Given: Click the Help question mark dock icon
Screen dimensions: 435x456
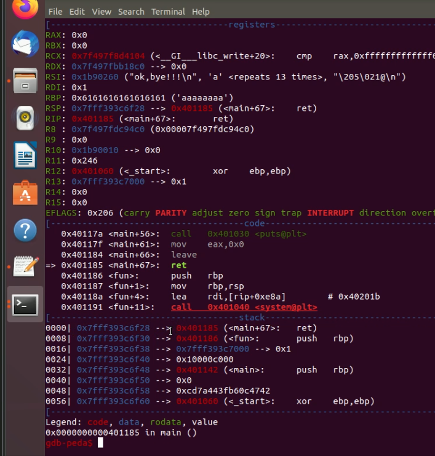Looking at the screenshot, I should [x=25, y=230].
